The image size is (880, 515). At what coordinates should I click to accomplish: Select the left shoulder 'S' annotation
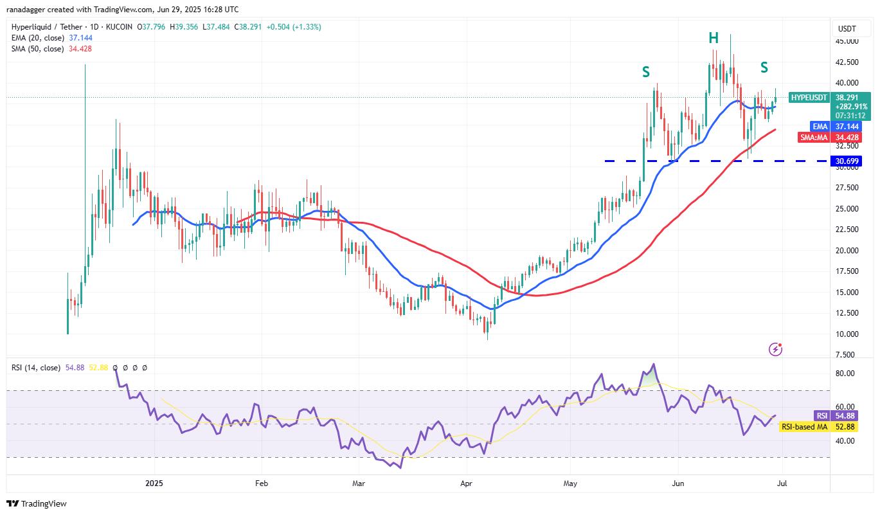click(645, 73)
